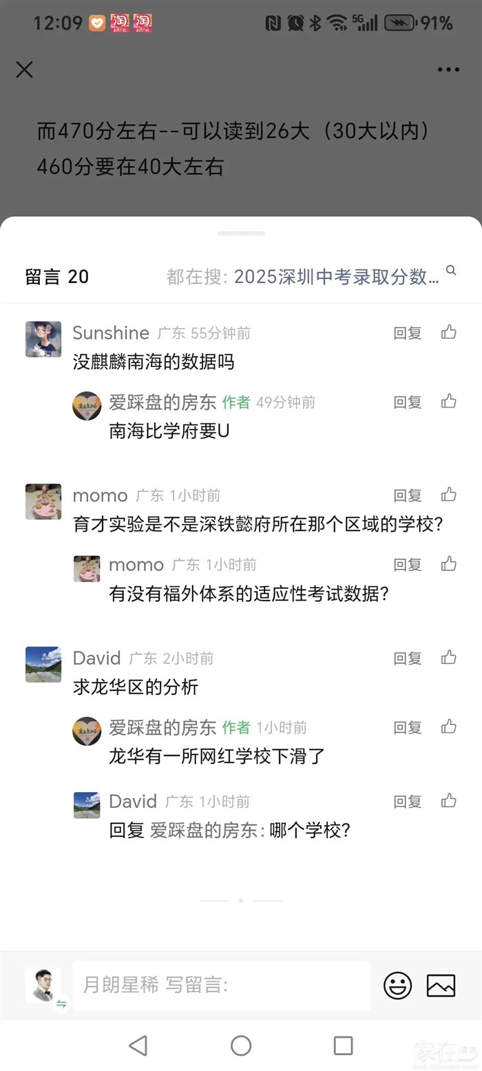Image resolution: width=482 pixels, height=1071 pixels.
Task: Tap 回复 on David's 求龙华区的分析 comment
Action: pyautogui.click(x=407, y=658)
